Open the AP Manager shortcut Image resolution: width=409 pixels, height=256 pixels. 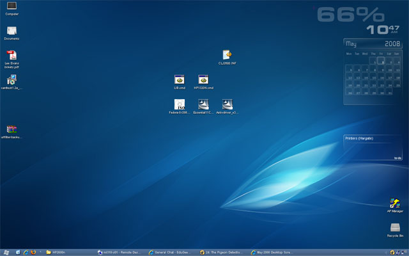(395, 205)
